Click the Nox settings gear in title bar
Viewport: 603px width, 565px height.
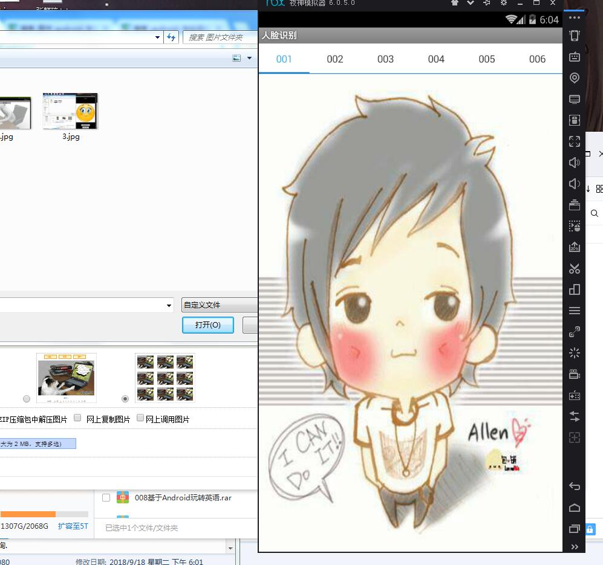click(x=504, y=2)
